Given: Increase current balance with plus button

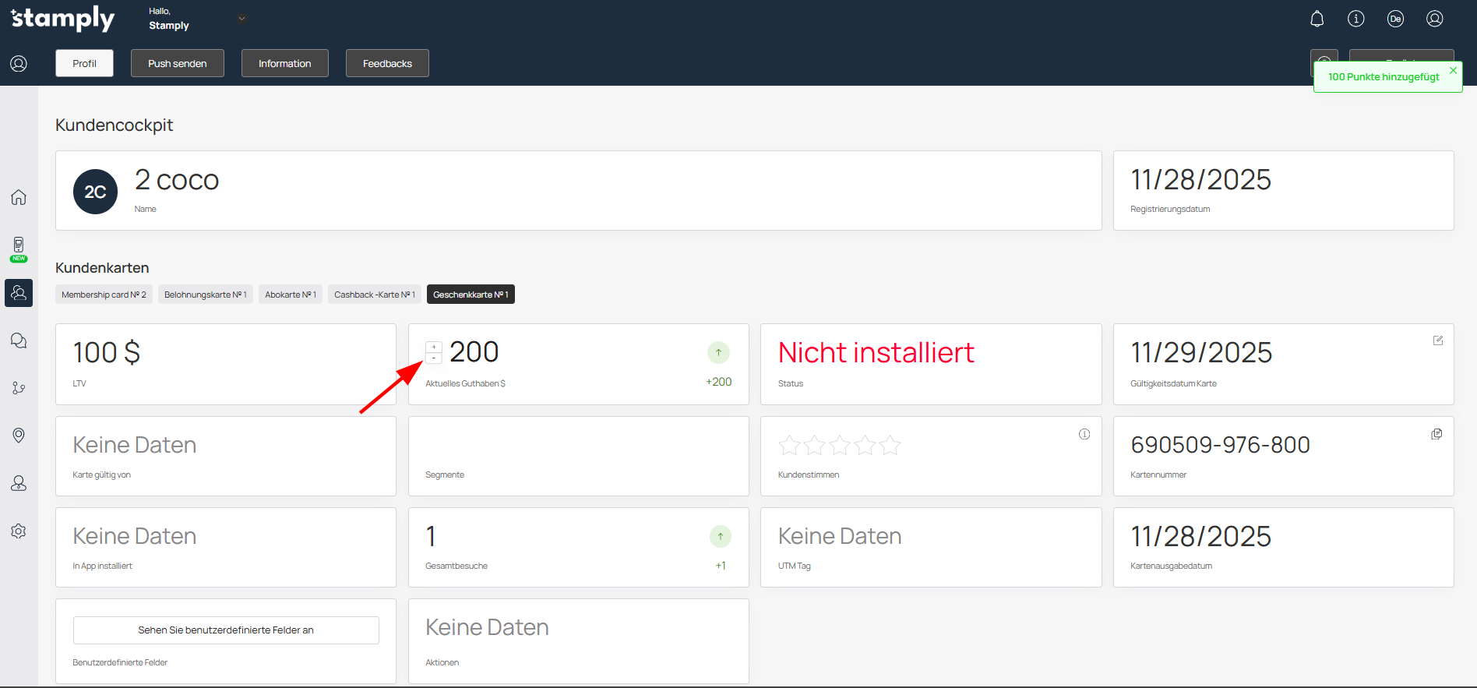Looking at the screenshot, I should tap(434, 347).
